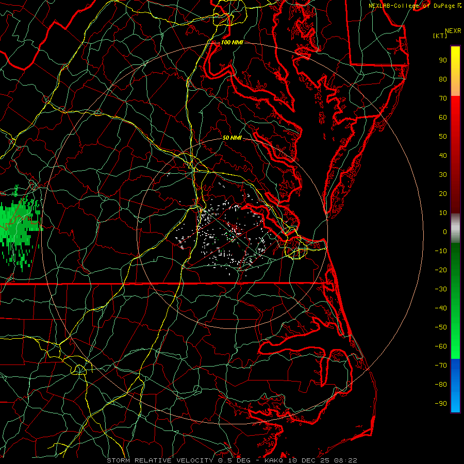Click the positive 40 value on the velocity scale
464x464 pixels.
[443, 156]
